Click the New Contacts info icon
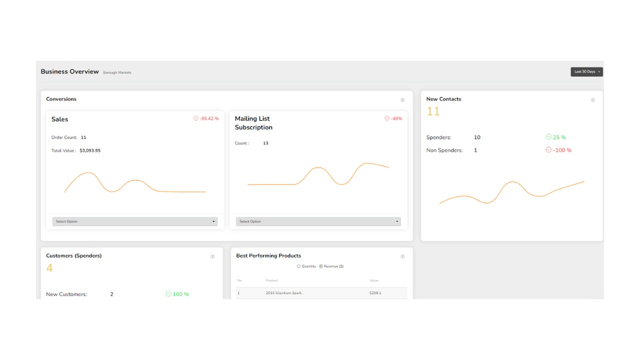Image resolution: width=640 pixels, height=360 pixels. [x=592, y=100]
